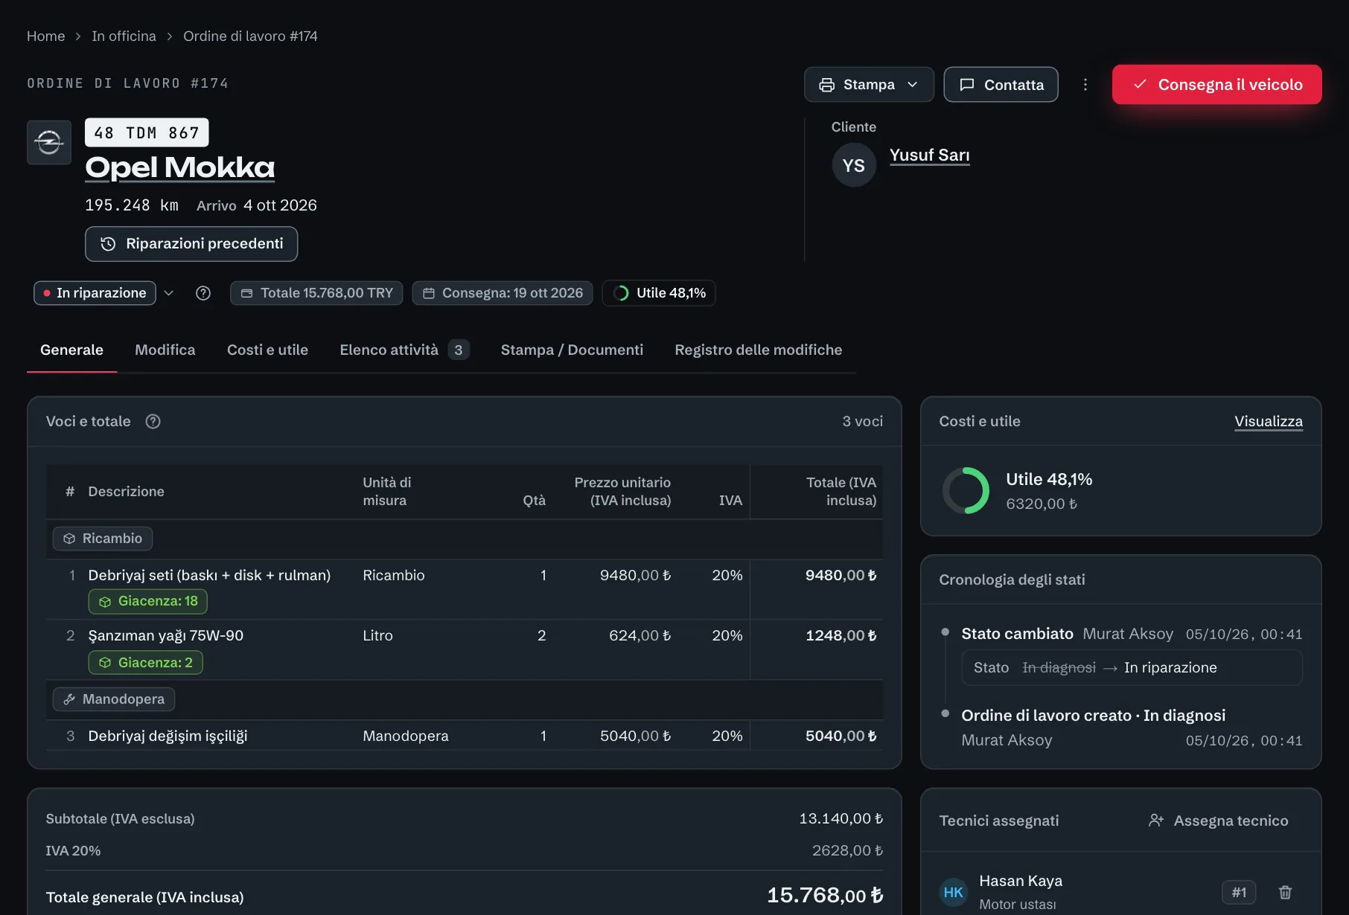Image resolution: width=1349 pixels, height=915 pixels.
Task: Click the Consegna il veicolo button
Action: pos(1216,85)
